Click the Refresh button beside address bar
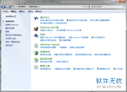Image resolution: width=127 pixels, height=92 pixels. coord(87,7)
